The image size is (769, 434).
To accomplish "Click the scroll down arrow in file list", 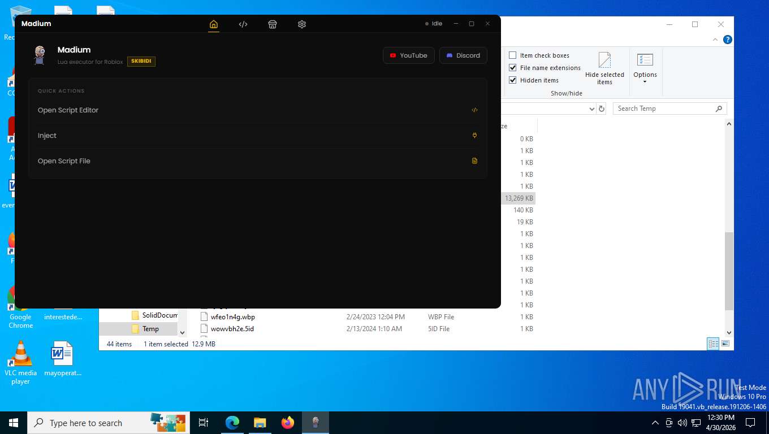I will tap(729, 333).
